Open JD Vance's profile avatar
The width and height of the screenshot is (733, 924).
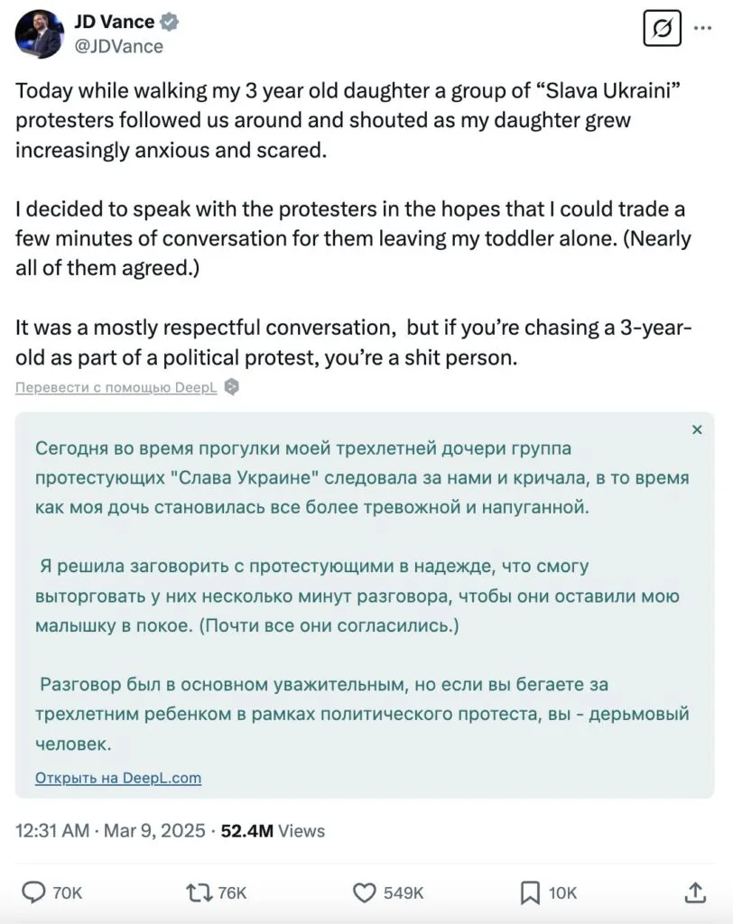click(x=40, y=34)
